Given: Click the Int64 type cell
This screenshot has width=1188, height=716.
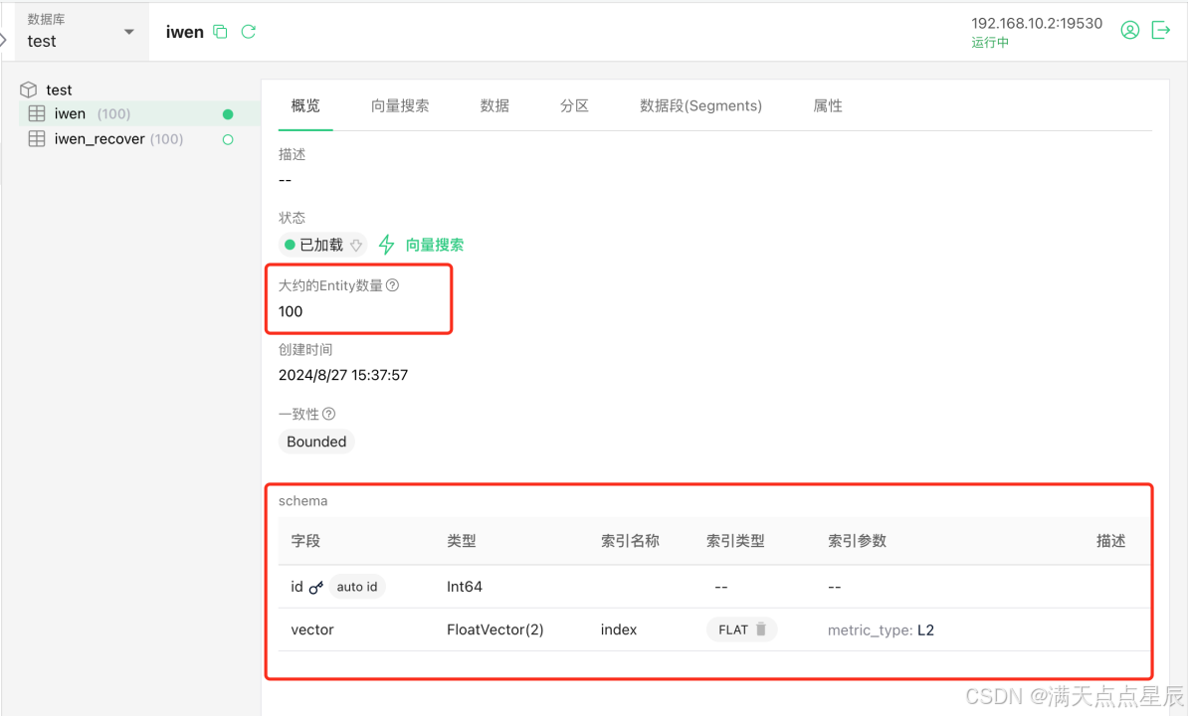Looking at the screenshot, I should point(465,587).
